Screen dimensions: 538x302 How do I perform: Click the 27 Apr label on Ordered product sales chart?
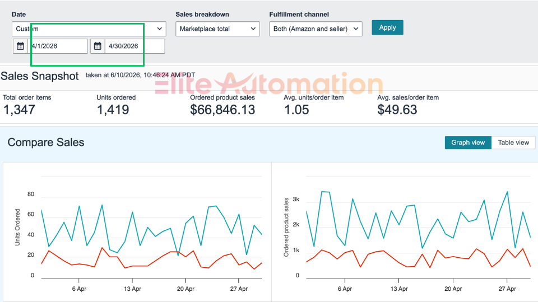click(x=507, y=289)
